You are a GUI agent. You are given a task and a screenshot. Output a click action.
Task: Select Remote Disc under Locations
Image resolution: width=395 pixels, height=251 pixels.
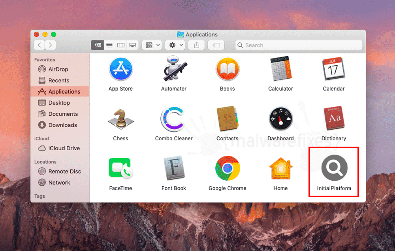point(60,172)
